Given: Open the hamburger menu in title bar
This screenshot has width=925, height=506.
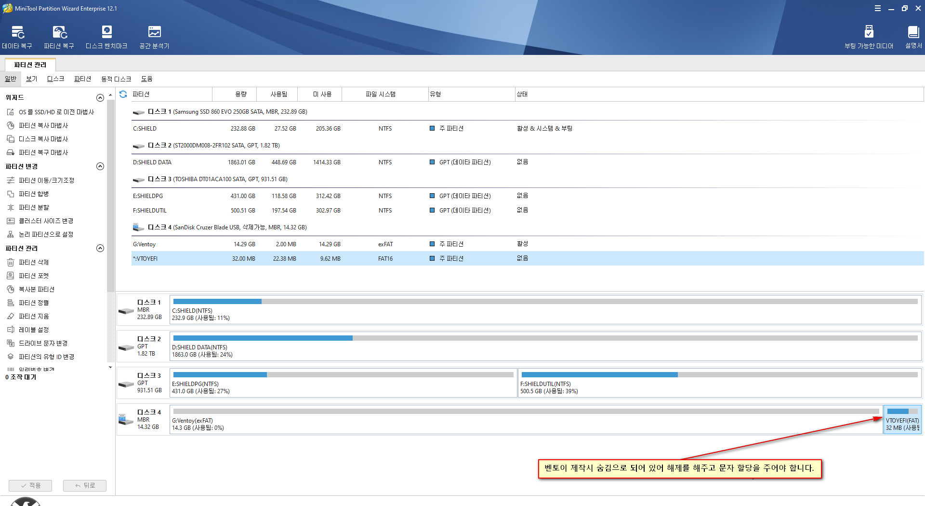Looking at the screenshot, I should pyautogui.click(x=878, y=8).
